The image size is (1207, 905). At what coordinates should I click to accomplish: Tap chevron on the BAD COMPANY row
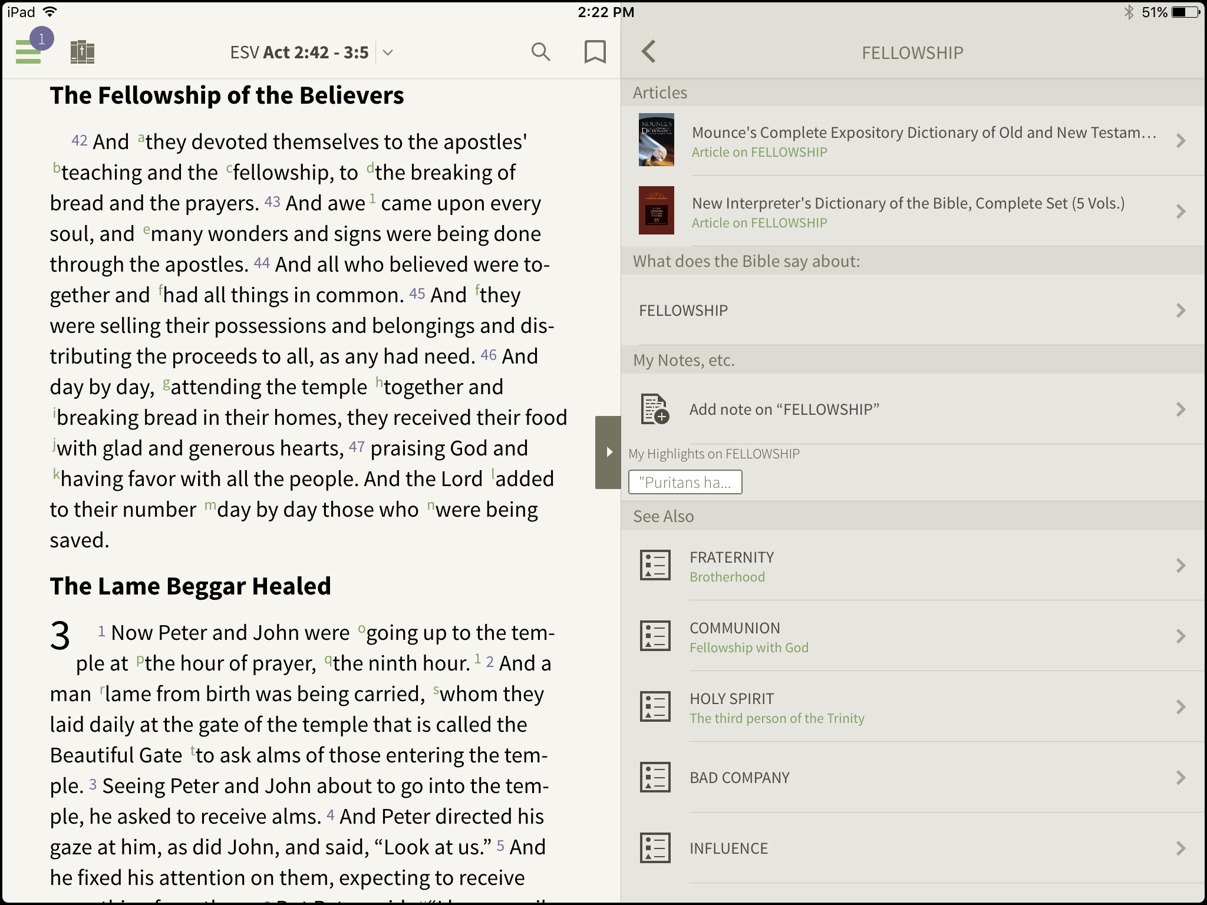[x=1180, y=778]
